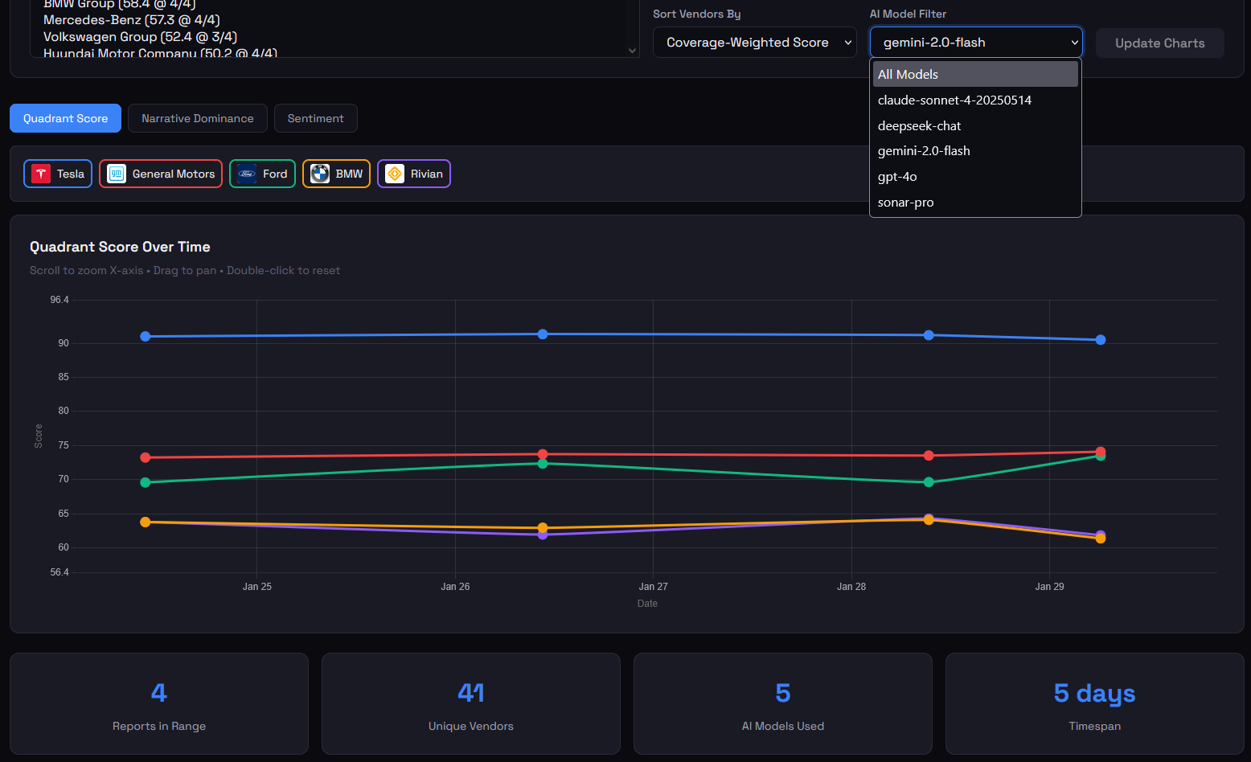Open the Sort Vendors By dropdown
The height and width of the screenshot is (762, 1251).
pyautogui.click(x=754, y=42)
